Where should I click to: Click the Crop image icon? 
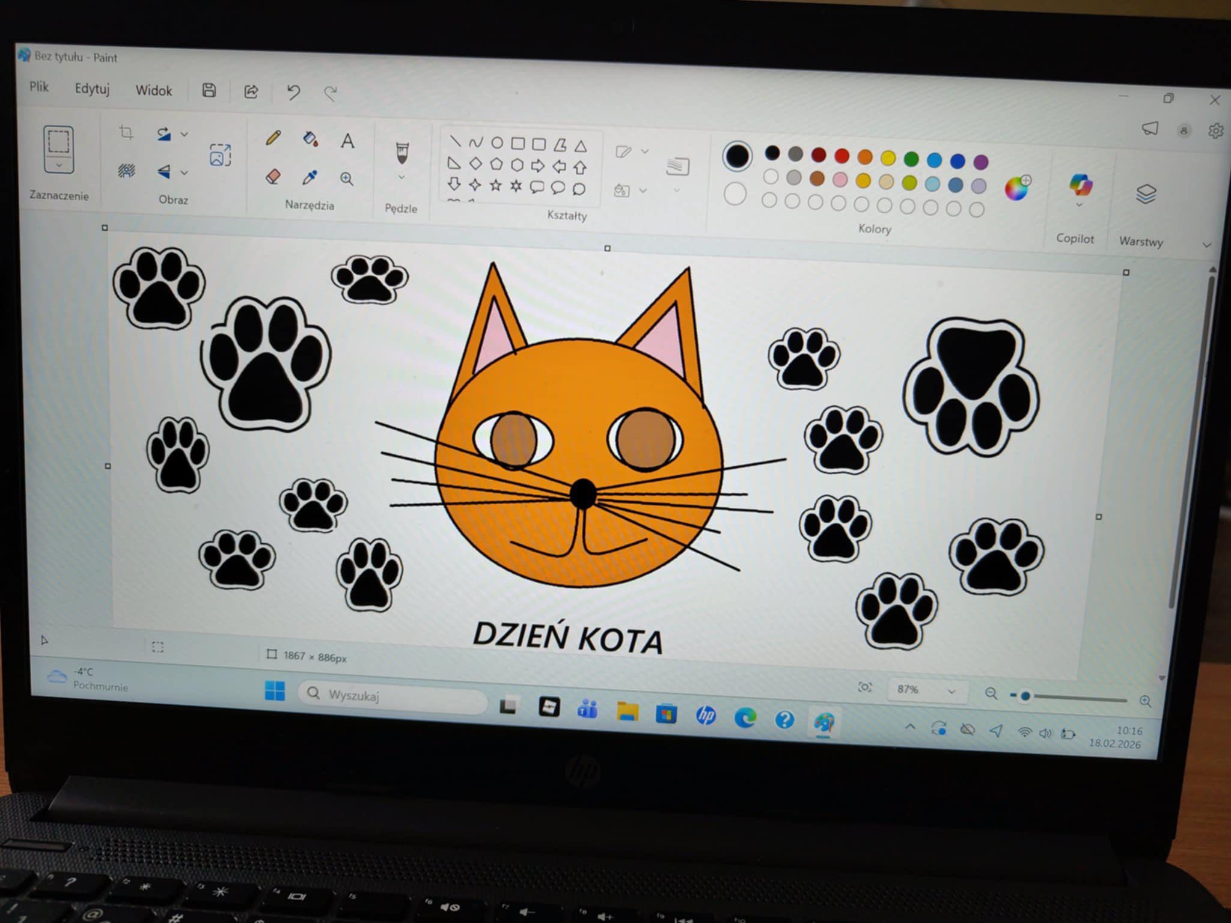[x=126, y=132]
